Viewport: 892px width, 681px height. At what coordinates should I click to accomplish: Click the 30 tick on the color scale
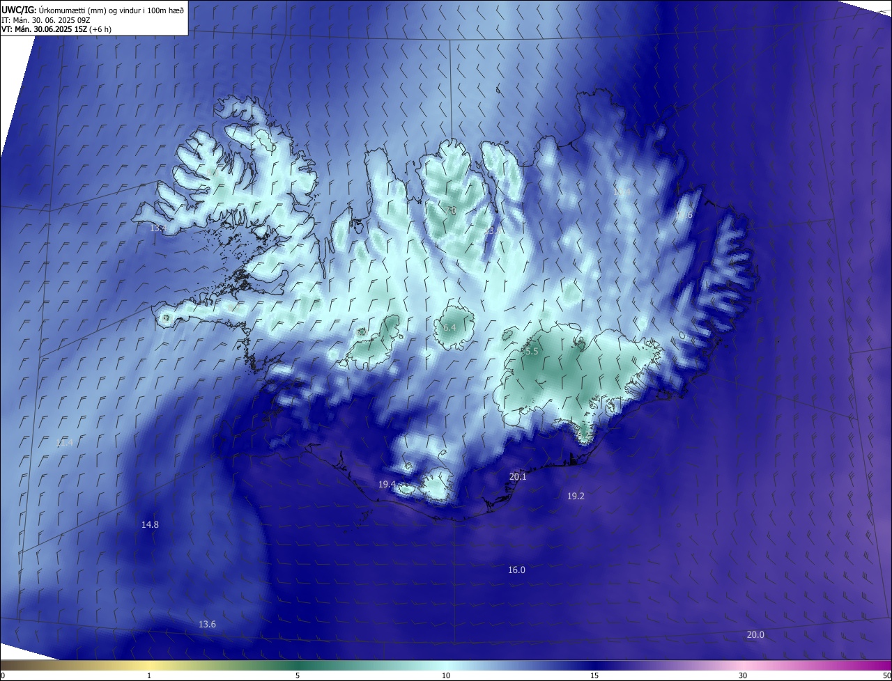coord(743,675)
